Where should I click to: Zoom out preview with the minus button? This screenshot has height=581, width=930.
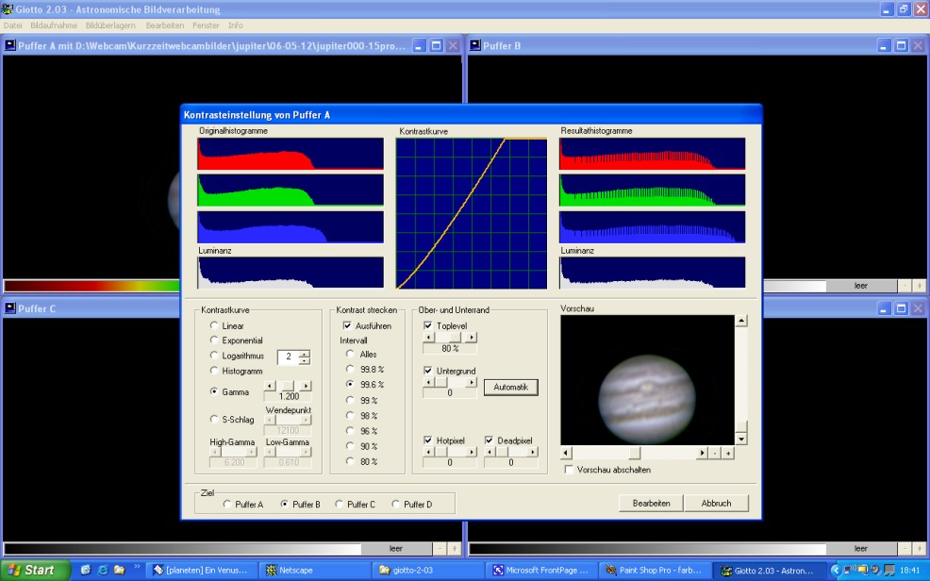coord(715,454)
